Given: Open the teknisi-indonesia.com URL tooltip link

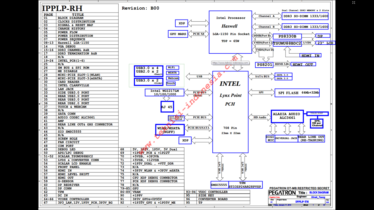Looking at the screenshot, I should (230, 63).
